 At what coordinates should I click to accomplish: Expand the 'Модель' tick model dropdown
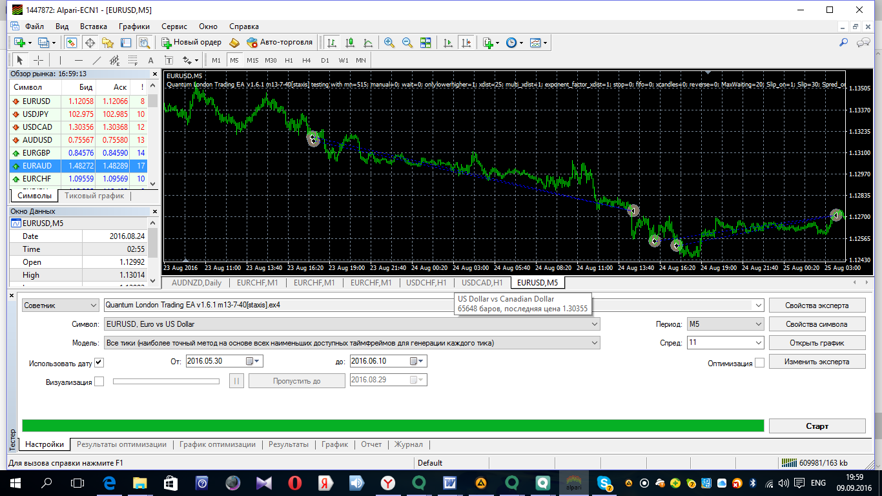click(x=351, y=343)
